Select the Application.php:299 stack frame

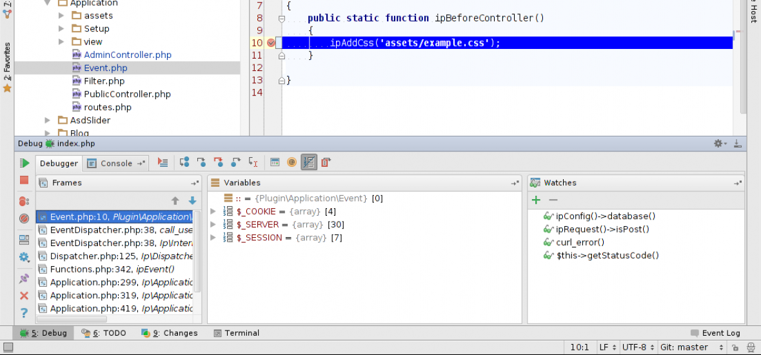point(115,282)
